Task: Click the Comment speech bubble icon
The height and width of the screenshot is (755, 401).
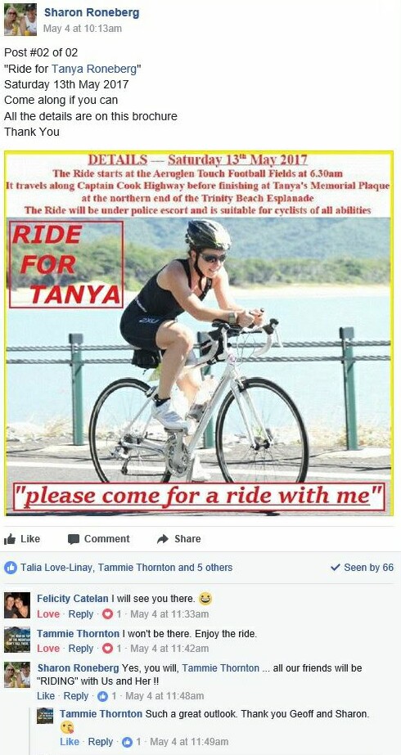Action: coord(74,539)
